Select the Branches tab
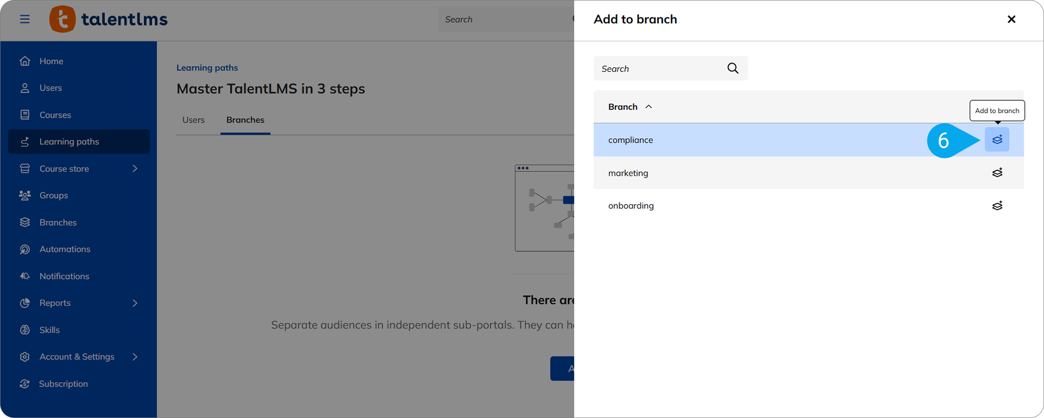Viewport: 1044px width, 418px height. tap(245, 120)
